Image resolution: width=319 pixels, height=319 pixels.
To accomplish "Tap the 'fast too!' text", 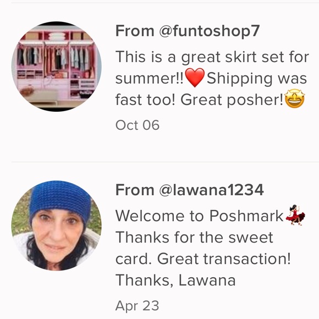I will coord(145,100).
